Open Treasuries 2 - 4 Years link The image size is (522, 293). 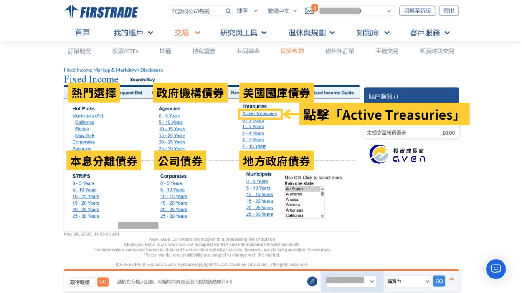[253, 133]
